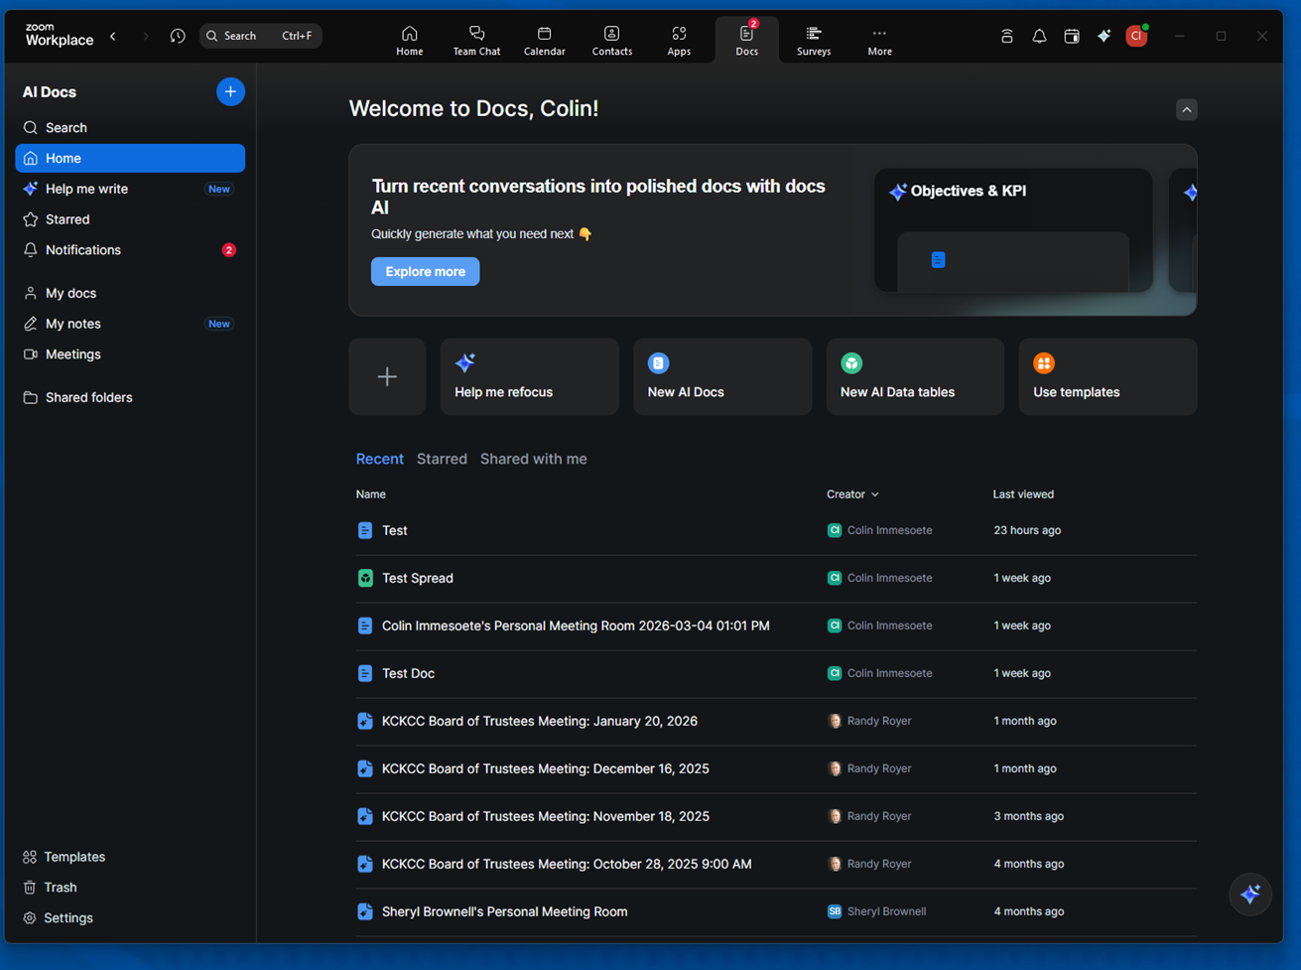
Task: Click Randy Royer on the January 20 row
Action: pyautogui.click(x=879, y=721)
